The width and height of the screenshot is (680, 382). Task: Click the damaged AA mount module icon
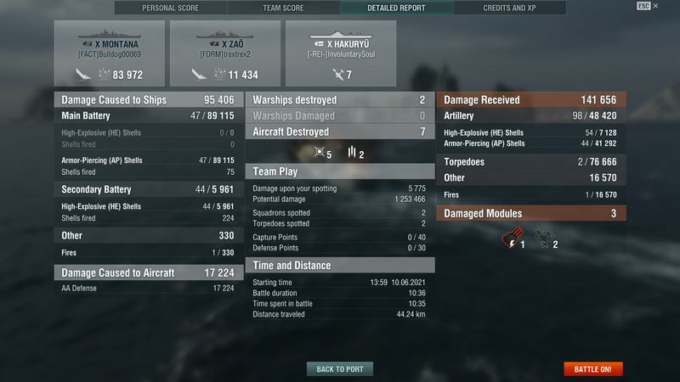pyautogui.click(x=544, y=239)
